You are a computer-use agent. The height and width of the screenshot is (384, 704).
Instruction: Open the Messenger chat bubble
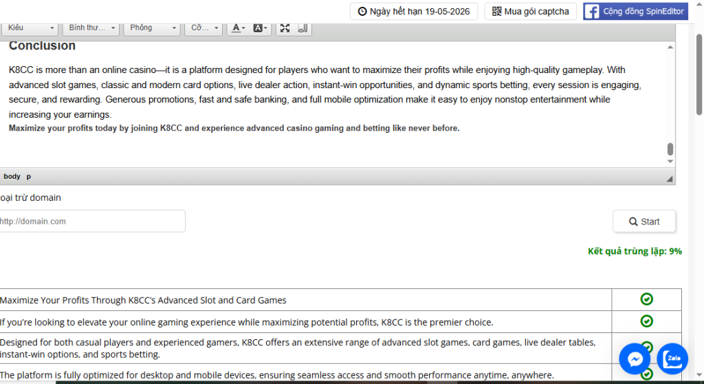[x=635, y=359]
